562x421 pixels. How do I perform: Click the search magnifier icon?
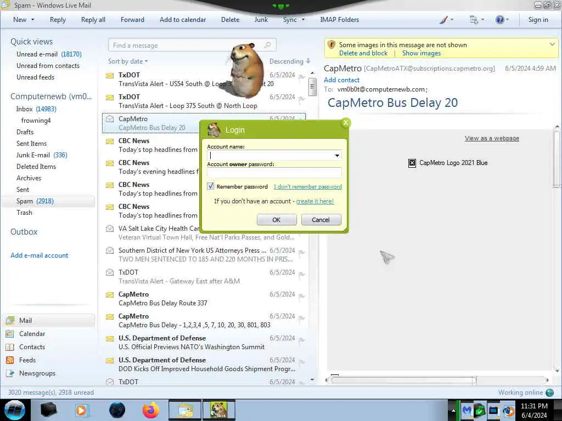(267, 45)
